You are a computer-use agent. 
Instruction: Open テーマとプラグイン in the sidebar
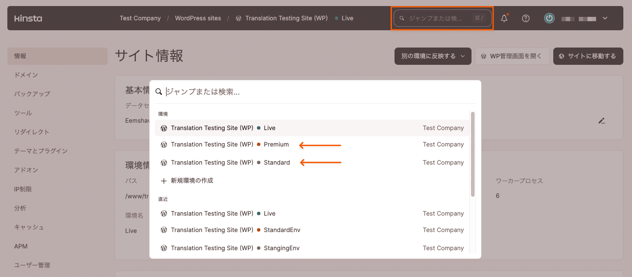tap(41, 151)
